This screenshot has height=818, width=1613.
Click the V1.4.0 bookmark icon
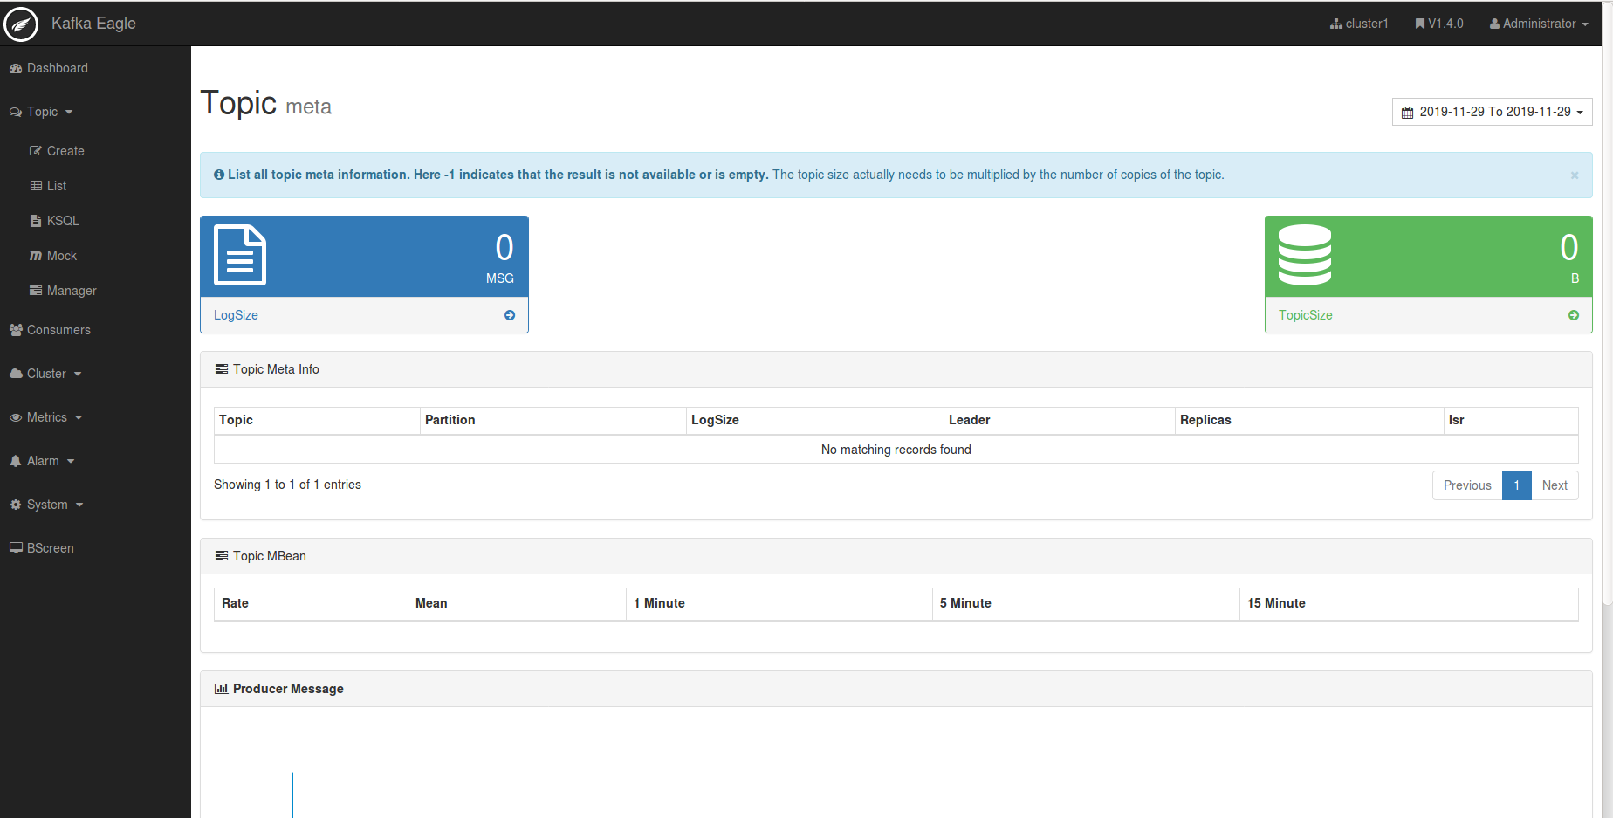pyautogui.click(x=1420, y=24)
